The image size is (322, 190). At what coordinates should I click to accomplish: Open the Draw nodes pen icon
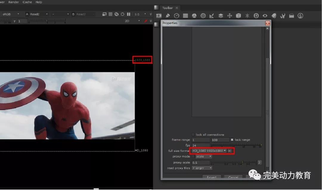(x=168, y=16)
